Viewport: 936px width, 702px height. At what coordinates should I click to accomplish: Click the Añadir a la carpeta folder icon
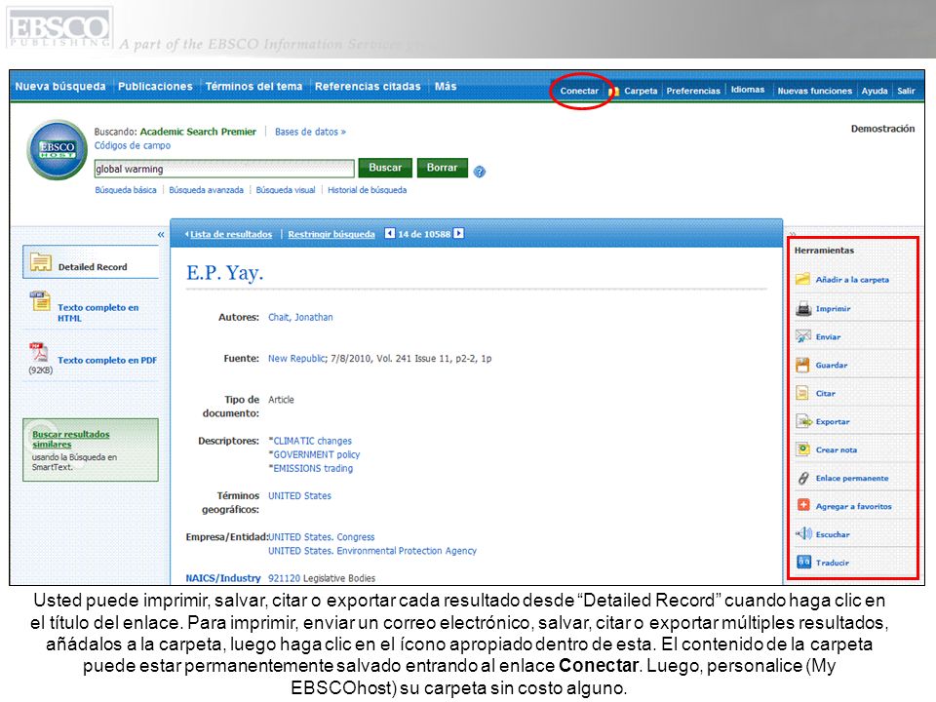pos(802,279)
